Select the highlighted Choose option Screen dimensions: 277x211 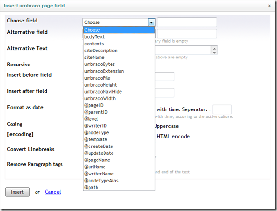[x=119, y=30]
